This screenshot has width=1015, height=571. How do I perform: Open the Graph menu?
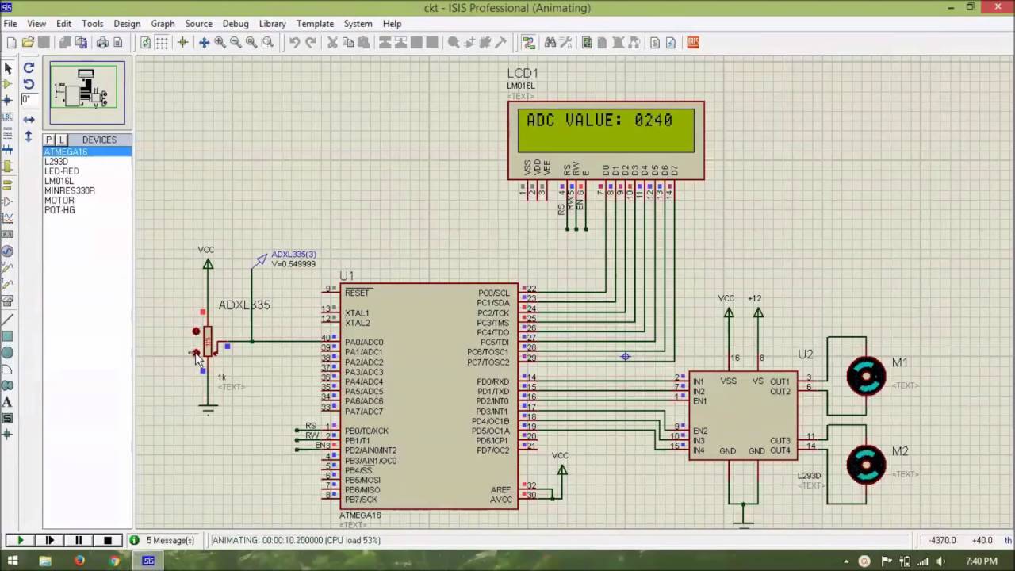tap(163, 24)
